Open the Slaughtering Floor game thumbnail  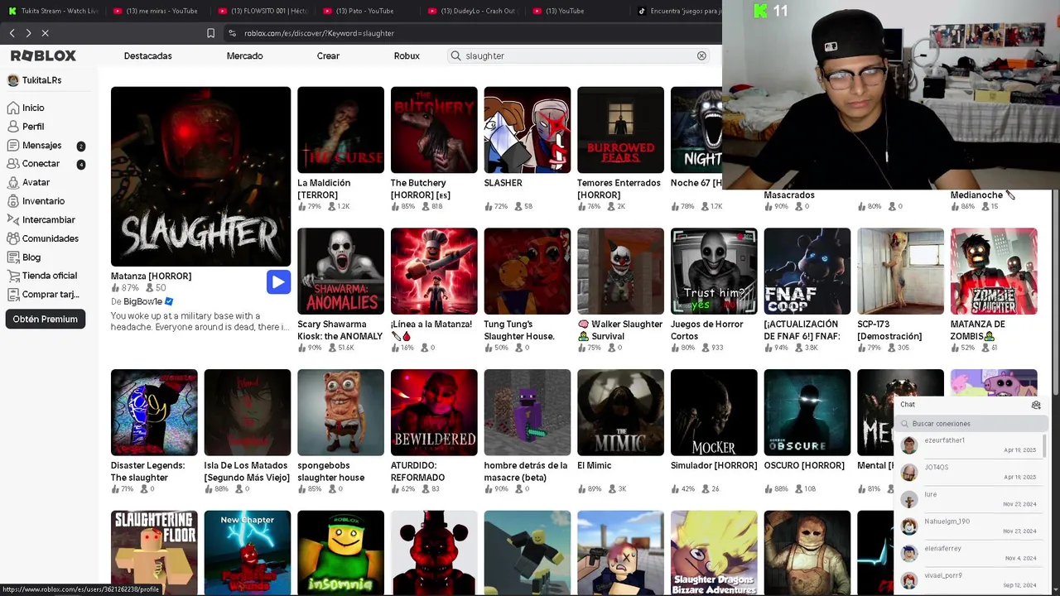[154, 553]
